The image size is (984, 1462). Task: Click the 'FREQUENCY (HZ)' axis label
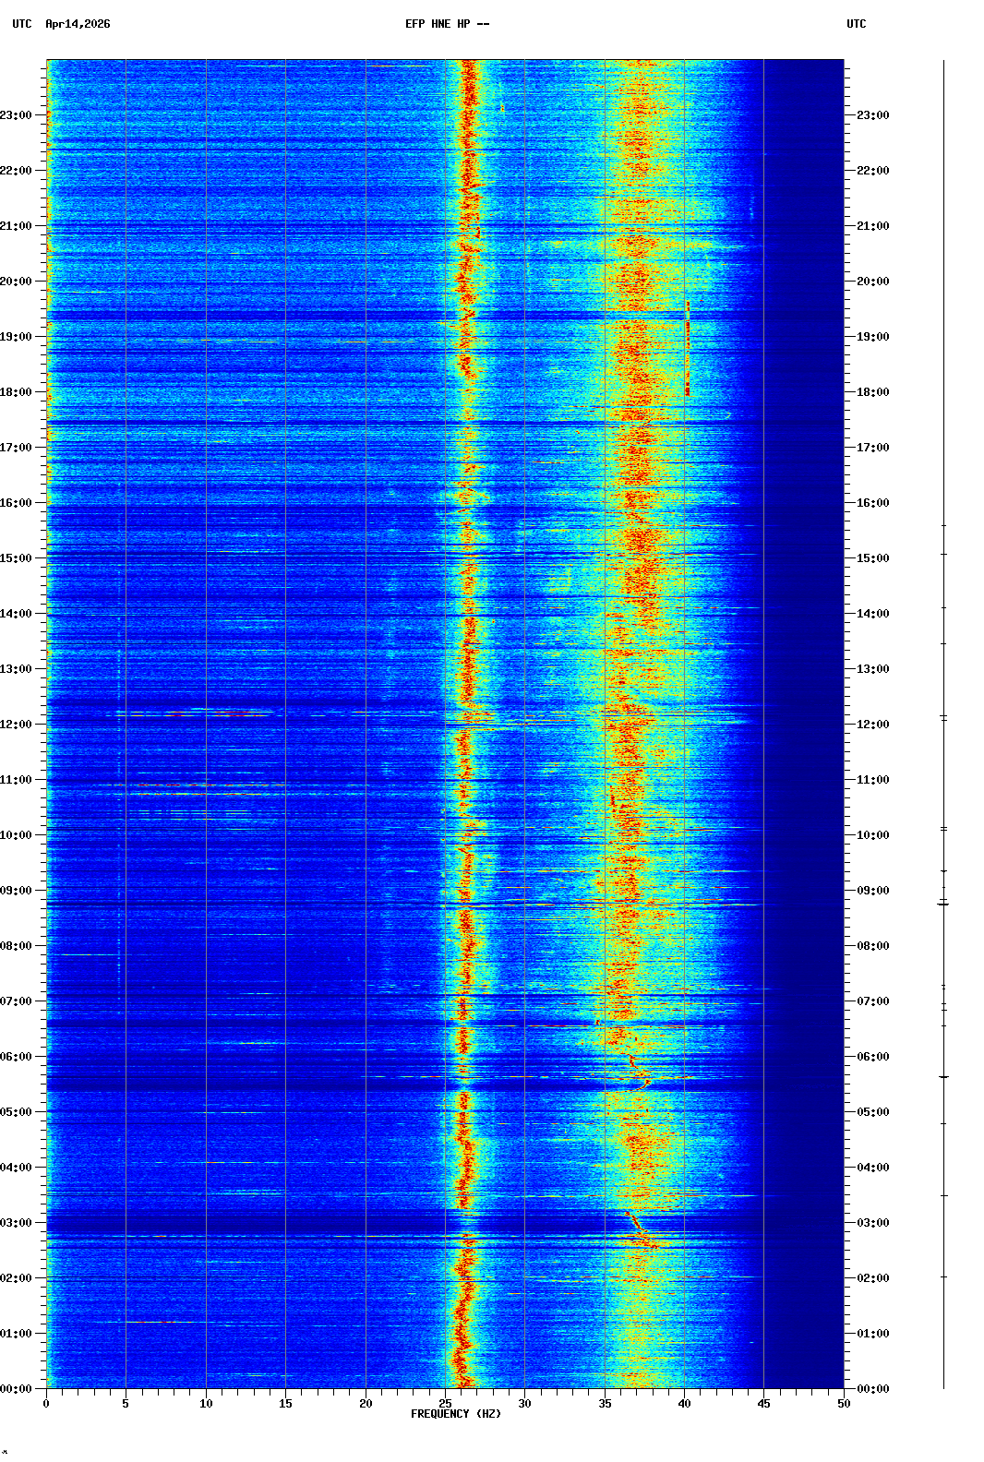pos(455,1414)
